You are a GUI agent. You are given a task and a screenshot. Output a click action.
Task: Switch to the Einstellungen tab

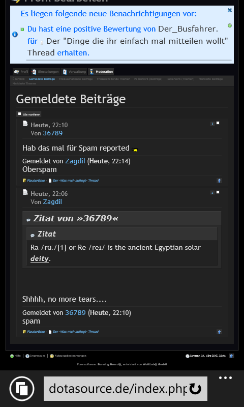point(45,72)
